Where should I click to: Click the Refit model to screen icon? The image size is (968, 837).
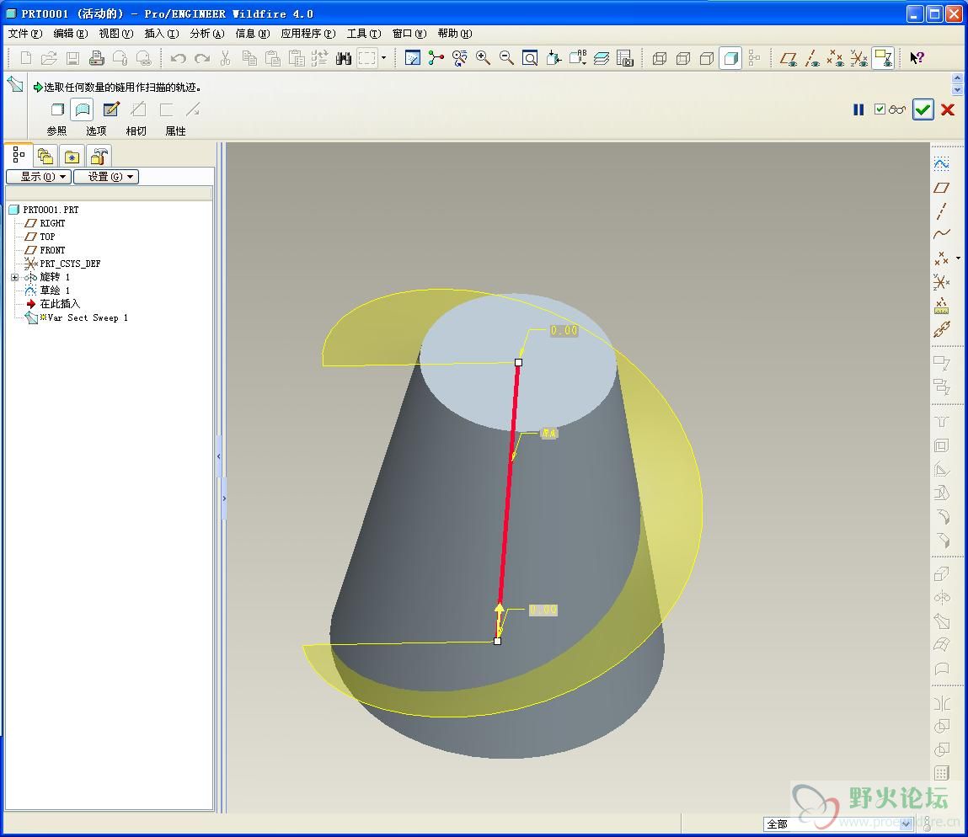click(x=530, y=58)
